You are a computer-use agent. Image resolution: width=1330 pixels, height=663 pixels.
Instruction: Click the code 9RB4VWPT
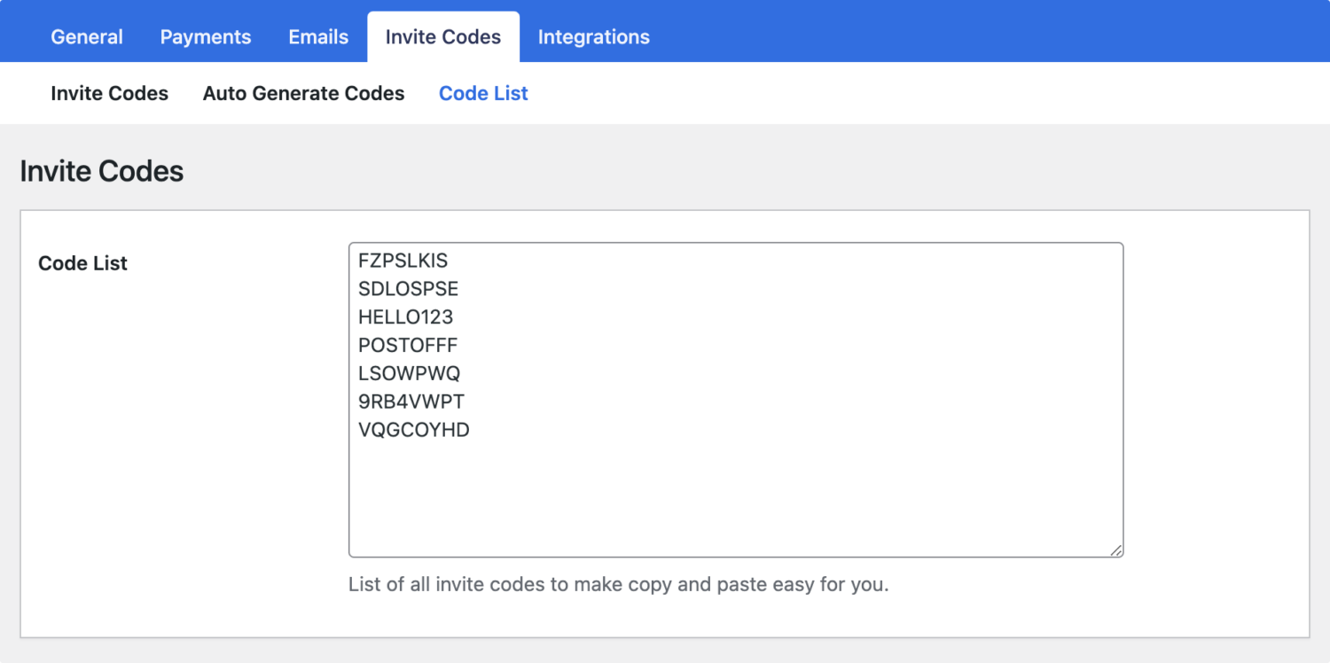(411, 402)
